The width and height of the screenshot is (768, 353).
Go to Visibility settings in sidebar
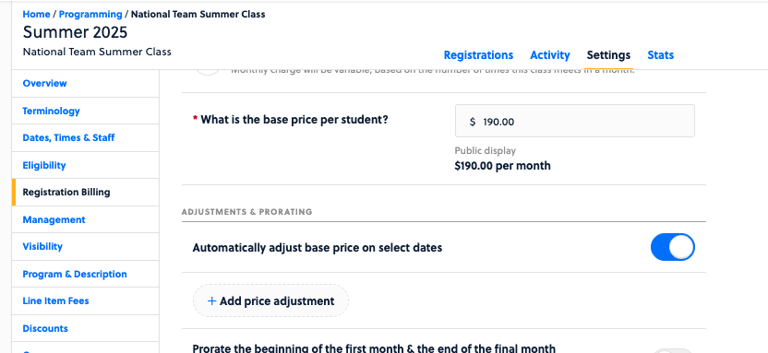(42, 246)
